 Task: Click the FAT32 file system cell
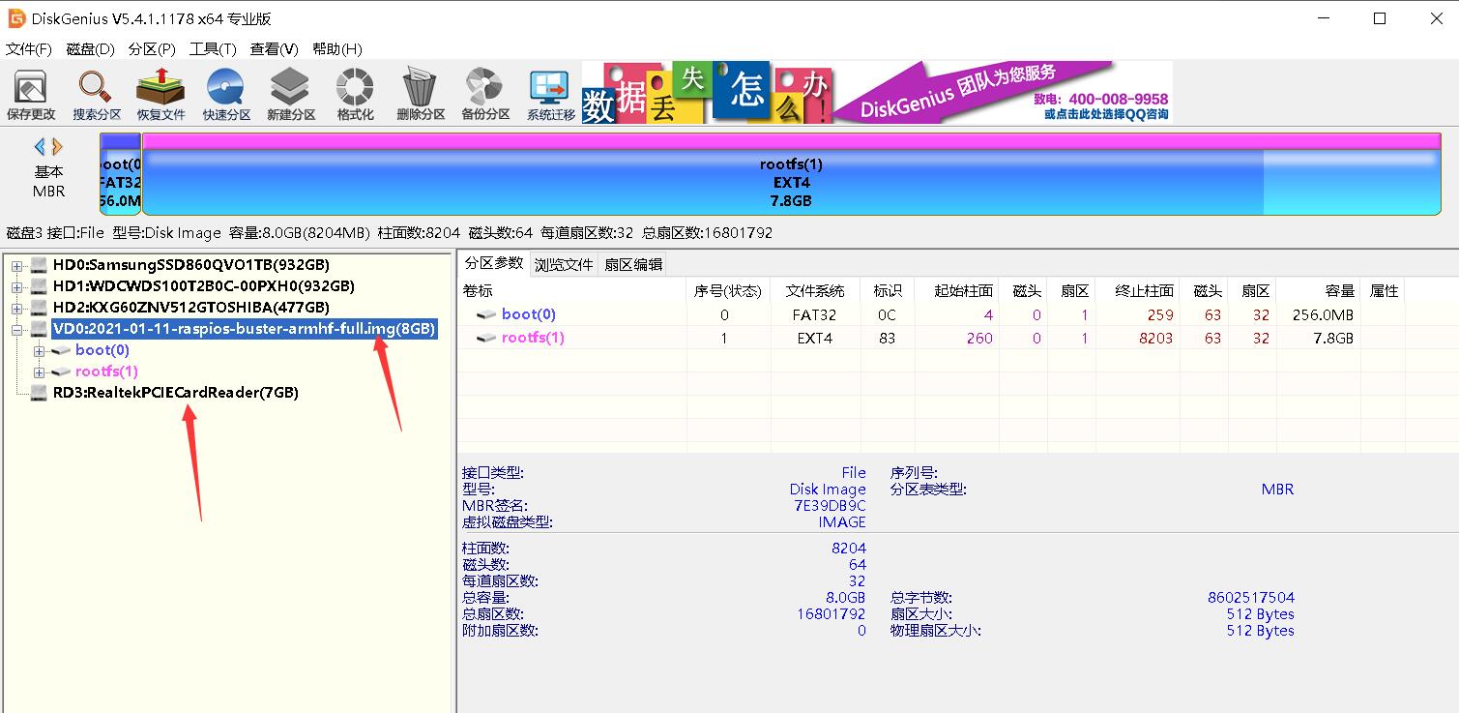(x=814, y=314)
